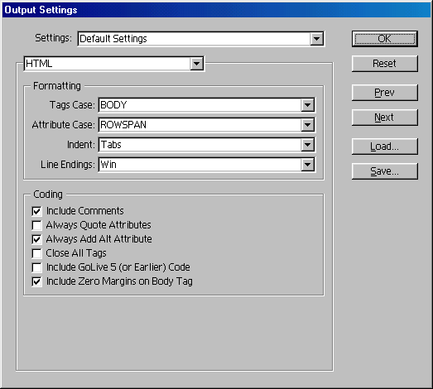Go to the Prev settings page
This screenshot has height=389, width=433.
pos(385,93)
